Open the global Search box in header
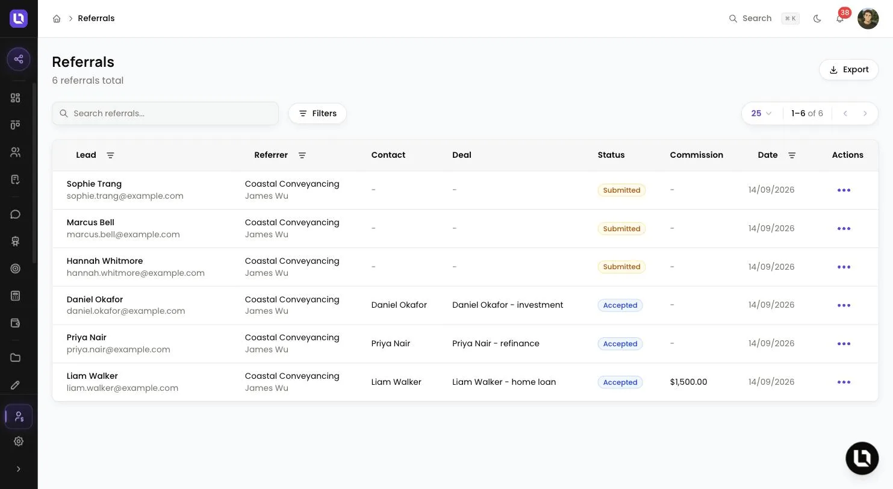The width and height of the screenshot is (893, 489). [764, 19]
